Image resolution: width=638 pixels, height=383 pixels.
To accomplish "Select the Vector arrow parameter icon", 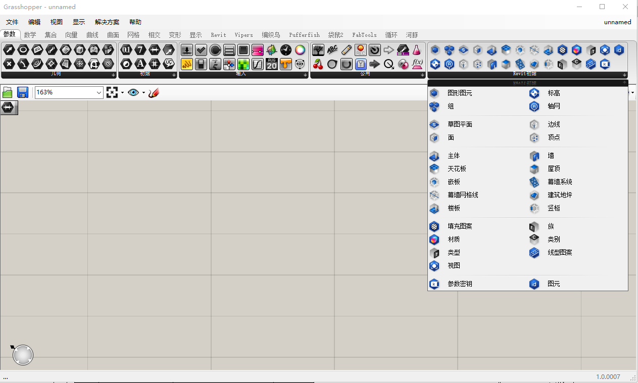I will (x=9, y=50).
